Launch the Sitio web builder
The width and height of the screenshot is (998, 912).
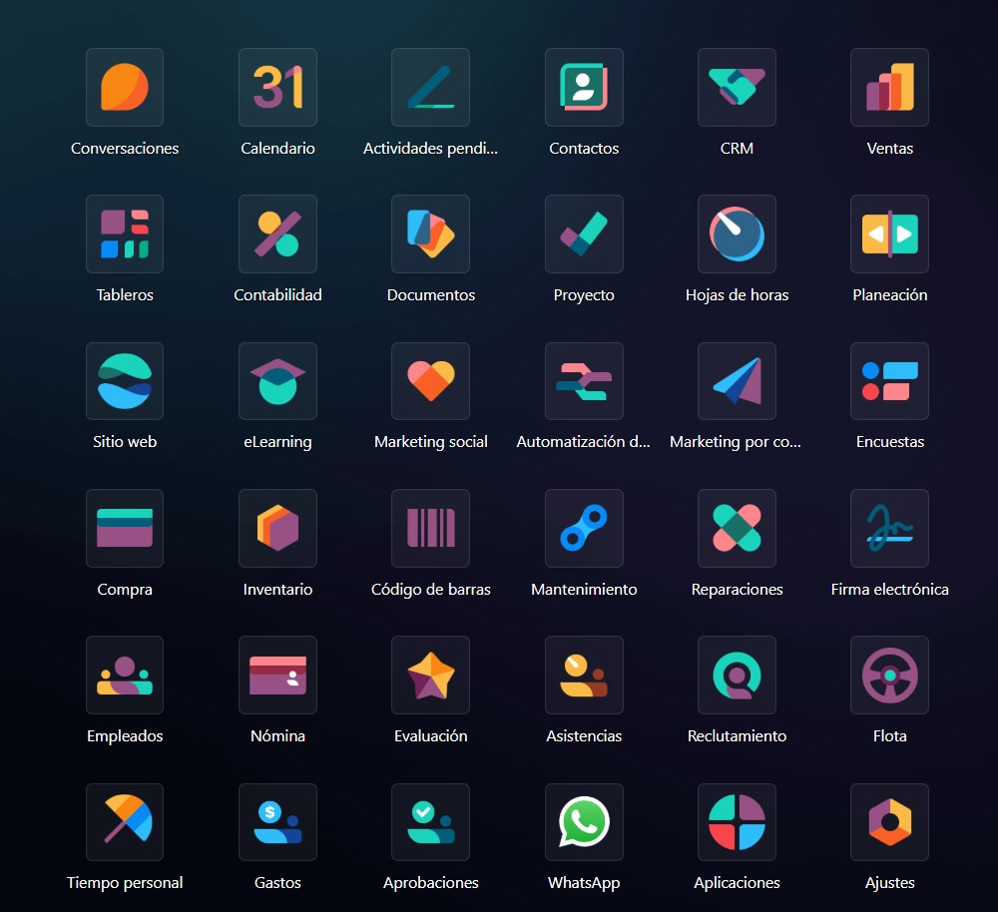[124, 381]
